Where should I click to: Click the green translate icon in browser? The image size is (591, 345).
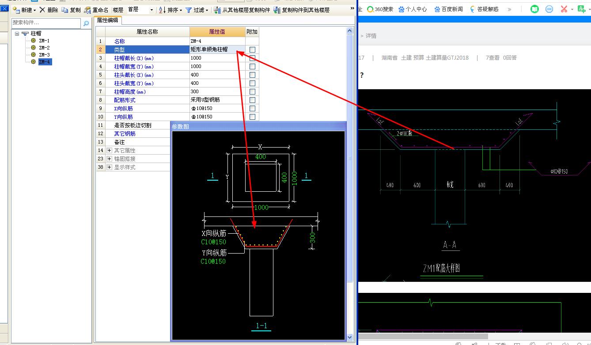581,9
